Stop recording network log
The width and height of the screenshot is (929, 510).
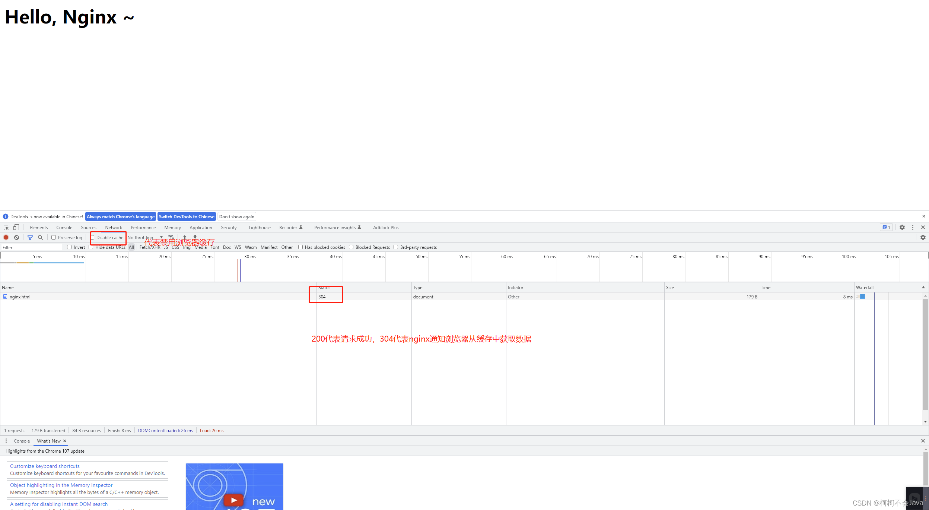pyautogui.click(x=6, y=237)
